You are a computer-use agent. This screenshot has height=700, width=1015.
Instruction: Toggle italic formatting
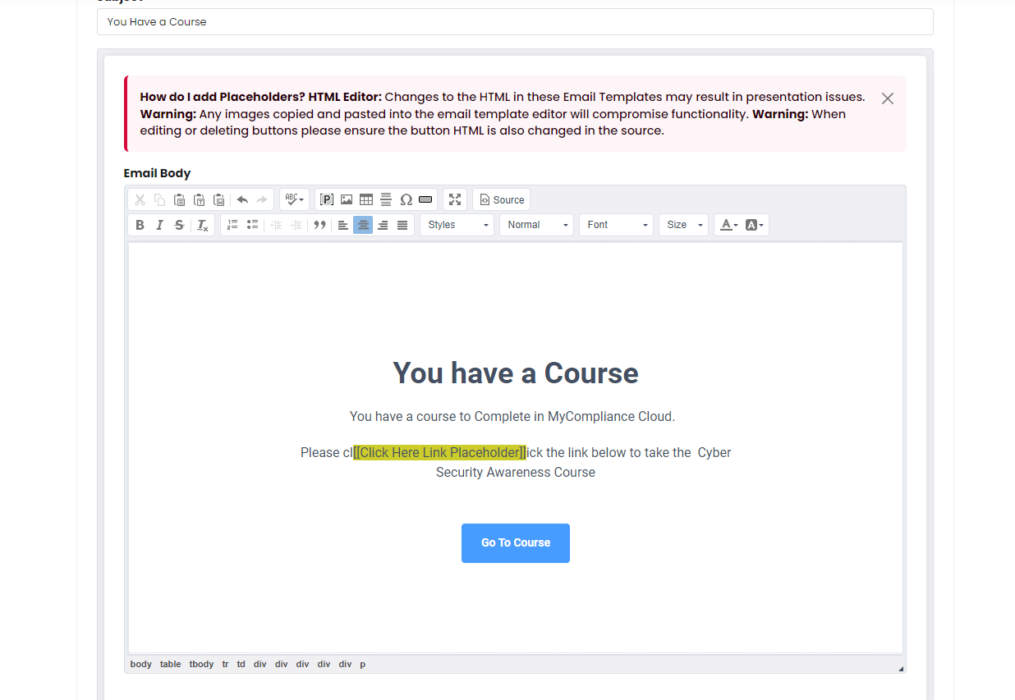159,225
